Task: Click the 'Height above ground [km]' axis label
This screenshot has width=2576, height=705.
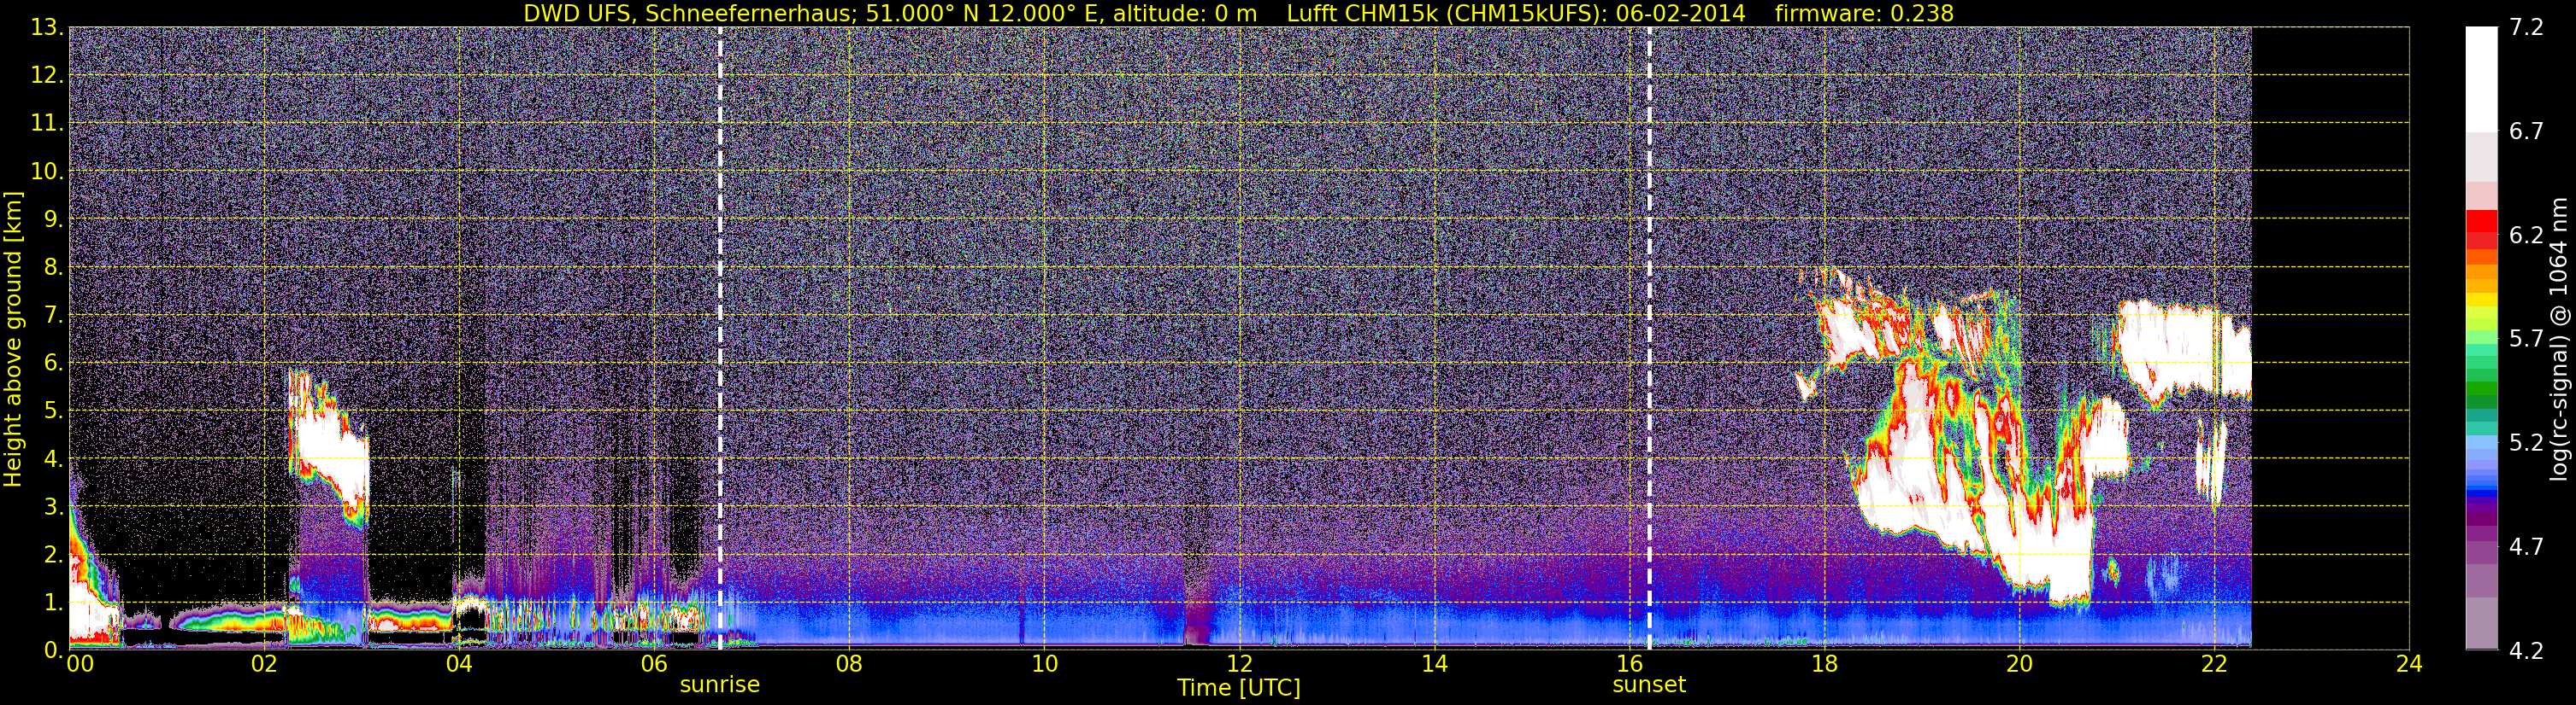Action: [x=13, y=339]
